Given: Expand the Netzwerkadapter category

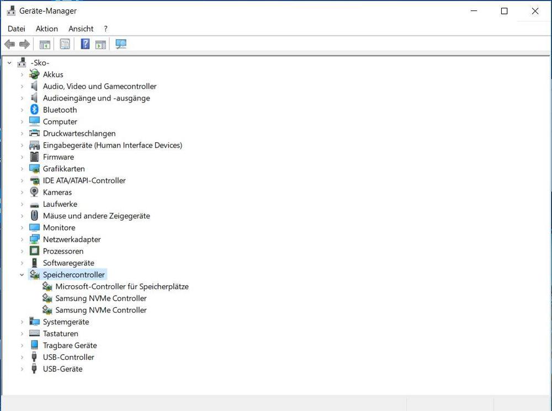Looking at the screenshot, I should pyautogui.click(x=22, y=239).
